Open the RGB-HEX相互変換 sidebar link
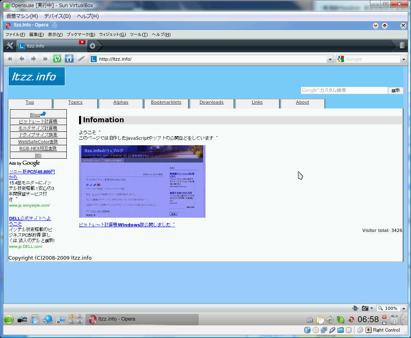Screen dimensions: 411x338 (38, 148)
